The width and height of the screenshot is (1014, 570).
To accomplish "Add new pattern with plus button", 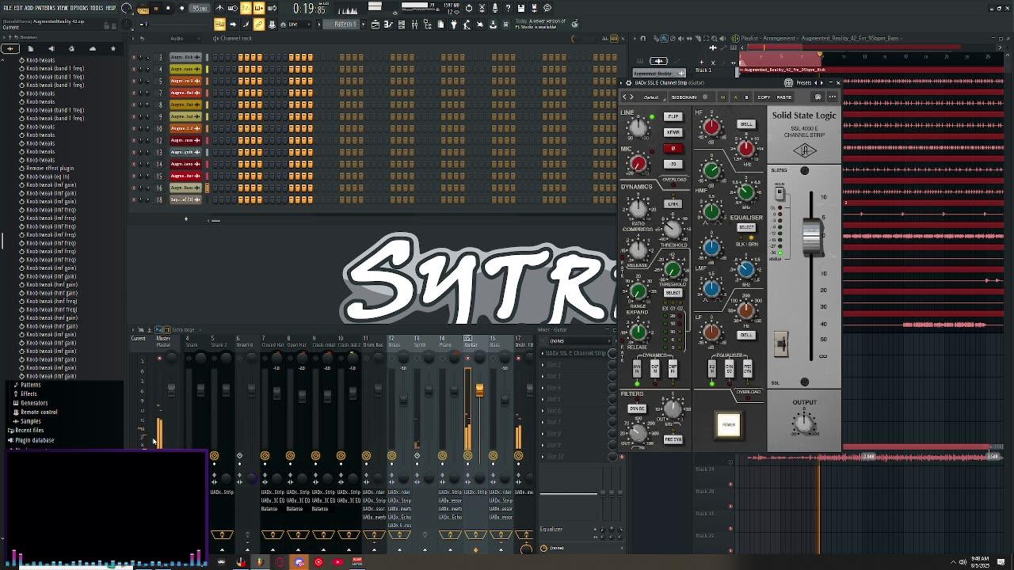I will 364,25.
